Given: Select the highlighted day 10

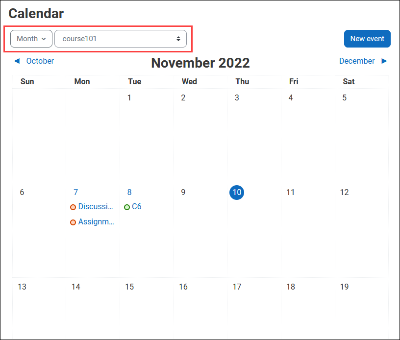Looking at the screenshot, I should tap(237, 193).
